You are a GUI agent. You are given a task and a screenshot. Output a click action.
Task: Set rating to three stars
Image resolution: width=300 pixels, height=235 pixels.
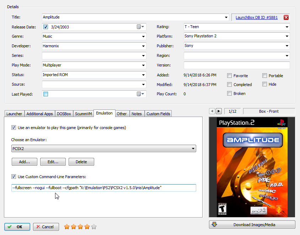(x=80, y=227)
